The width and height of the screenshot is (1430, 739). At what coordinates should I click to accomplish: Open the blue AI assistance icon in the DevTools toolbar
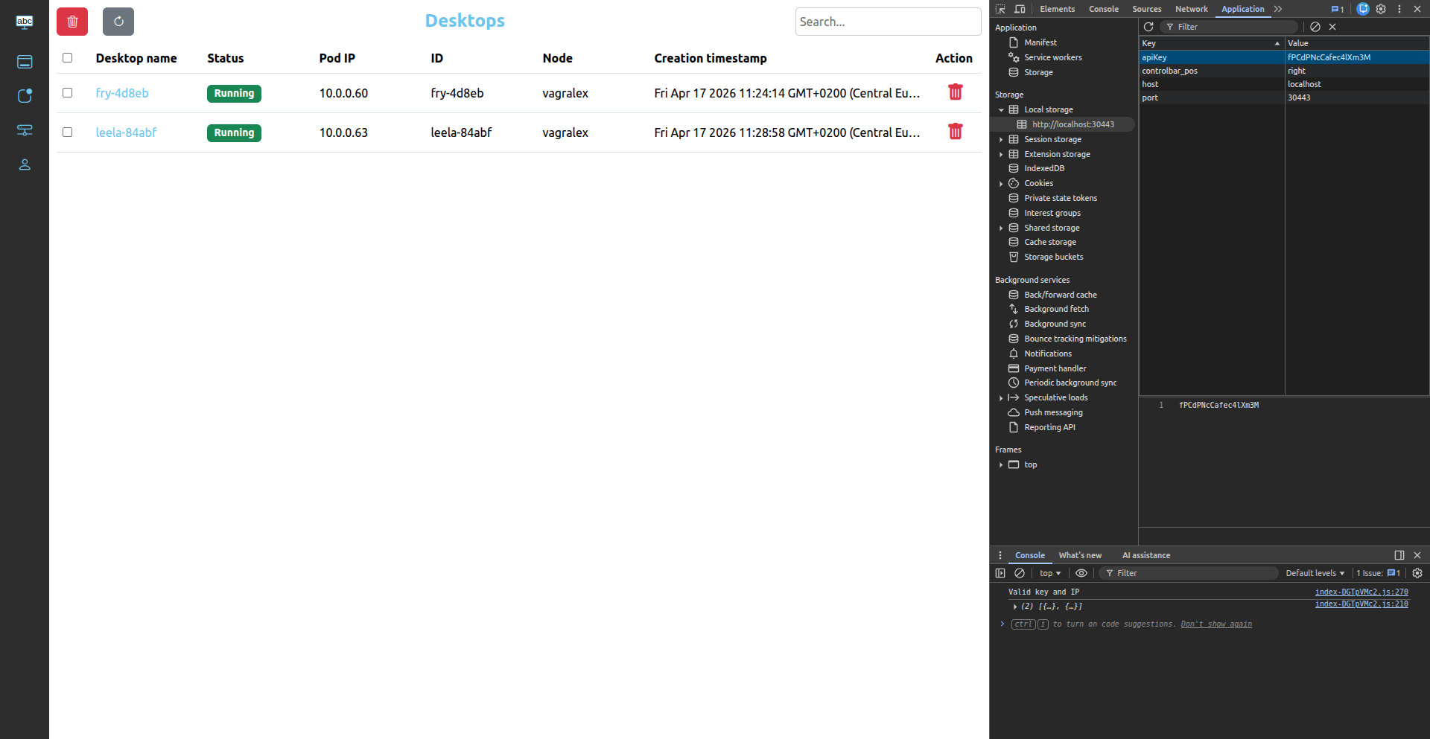point(1363,9)
